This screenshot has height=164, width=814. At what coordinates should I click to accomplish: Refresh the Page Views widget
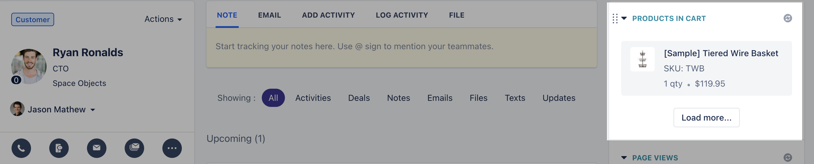click(788, 157)
